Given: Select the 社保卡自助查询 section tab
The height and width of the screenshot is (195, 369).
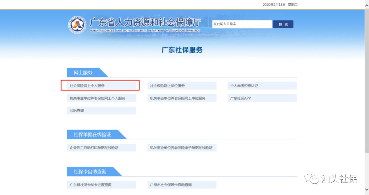Looking at the screenshot, I should [x=90, y=171].
